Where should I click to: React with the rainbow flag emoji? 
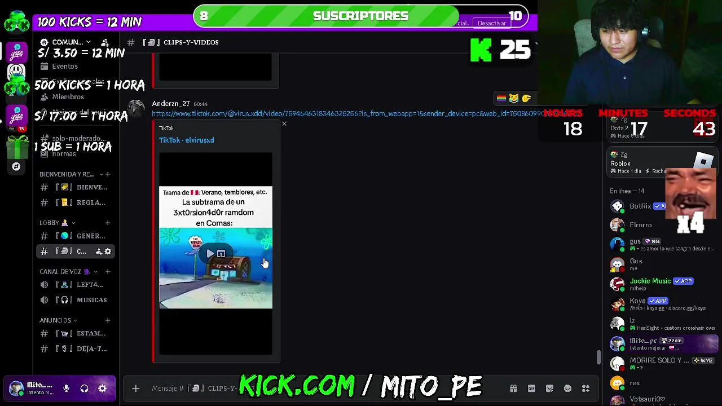(501, 99)
